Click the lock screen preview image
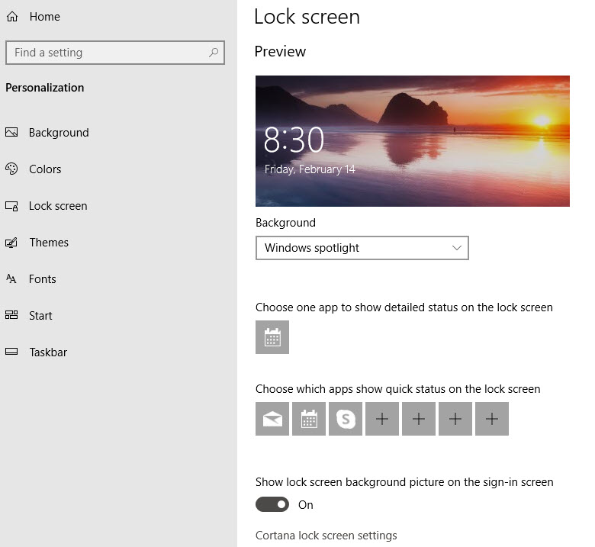This screenshot has width=595, height=547. coord(412,141)
